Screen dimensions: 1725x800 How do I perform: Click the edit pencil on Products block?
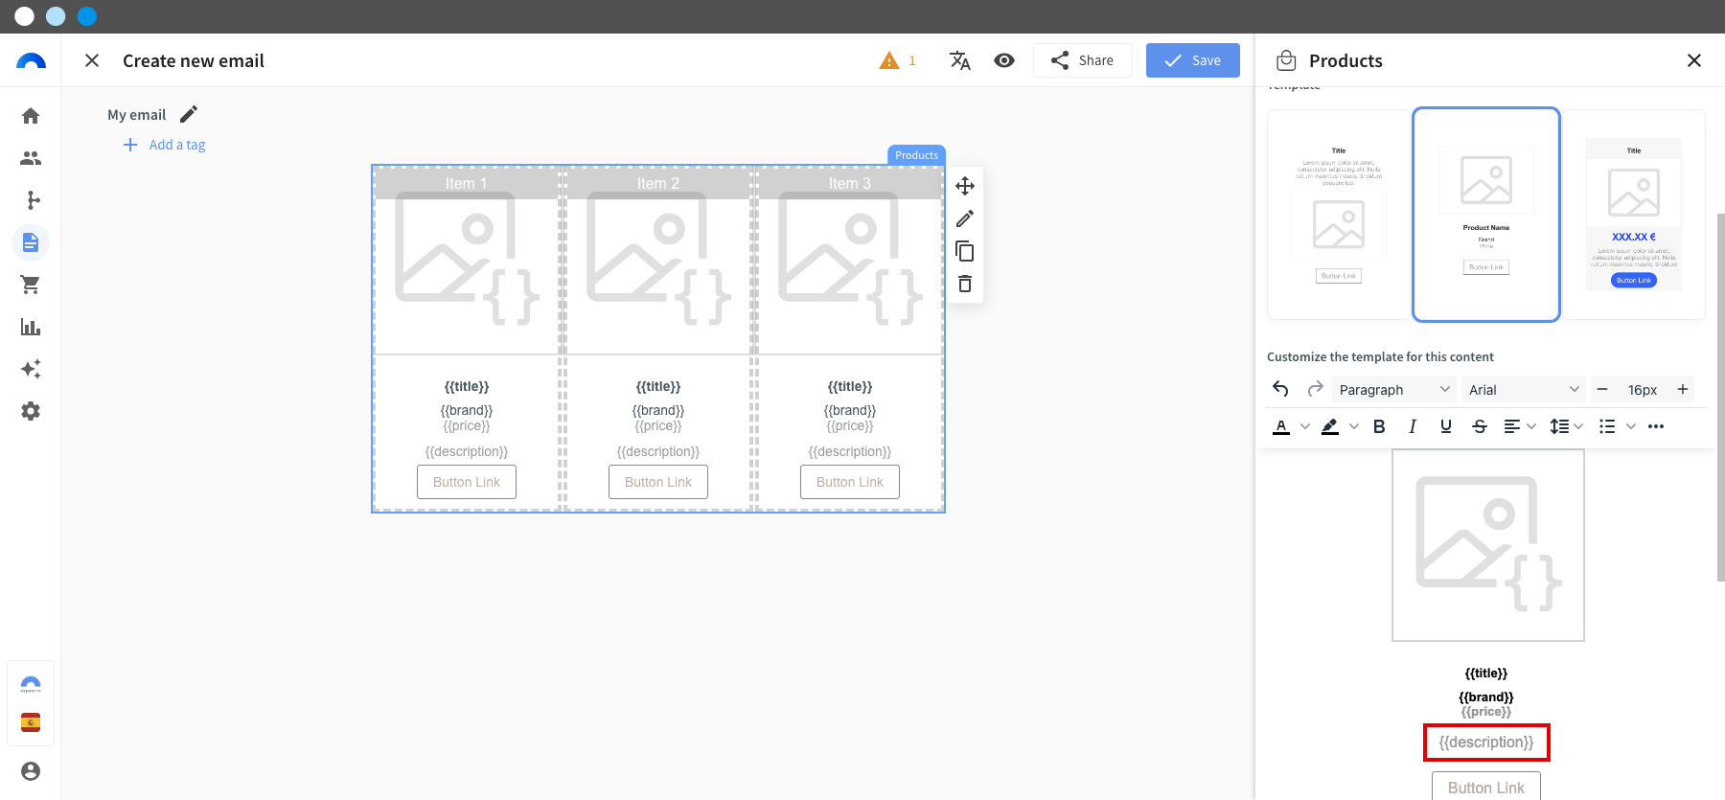click(965, 218)
